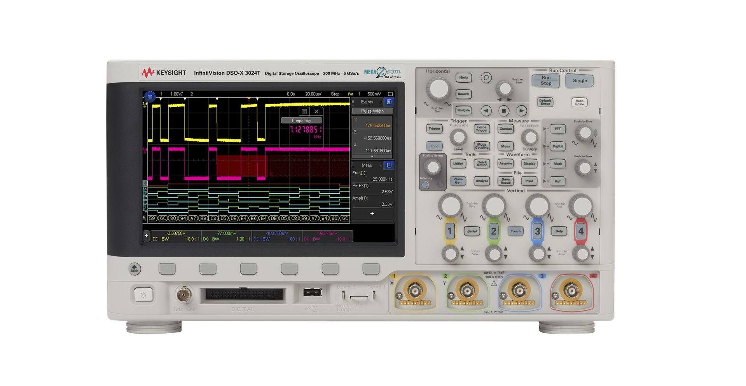Viewport: 746px width, 386px height.
Task: Click the magnifier zoom button in Horizontal
Action: (486, 78)
